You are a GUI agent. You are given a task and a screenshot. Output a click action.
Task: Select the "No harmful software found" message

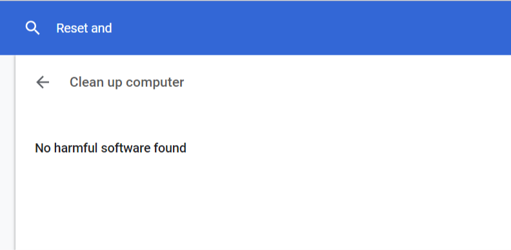(110, 148)
